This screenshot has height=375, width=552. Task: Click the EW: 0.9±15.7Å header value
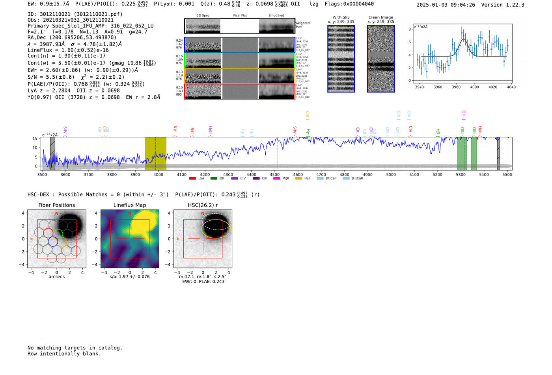click(48, 4)
